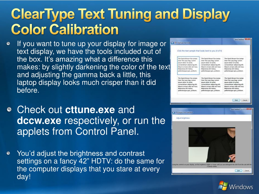The height and width of the screenshot is (194, 259).
Task: Click Cancel in Display Color Calibration
Action: click(247, 171)
